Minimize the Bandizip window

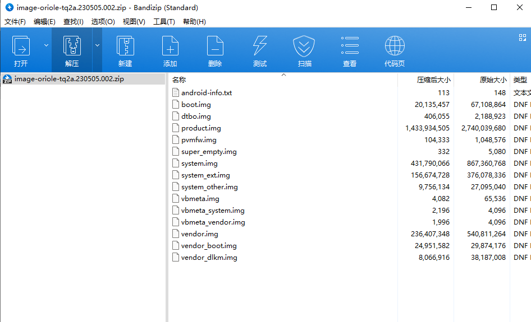(469, 7)
